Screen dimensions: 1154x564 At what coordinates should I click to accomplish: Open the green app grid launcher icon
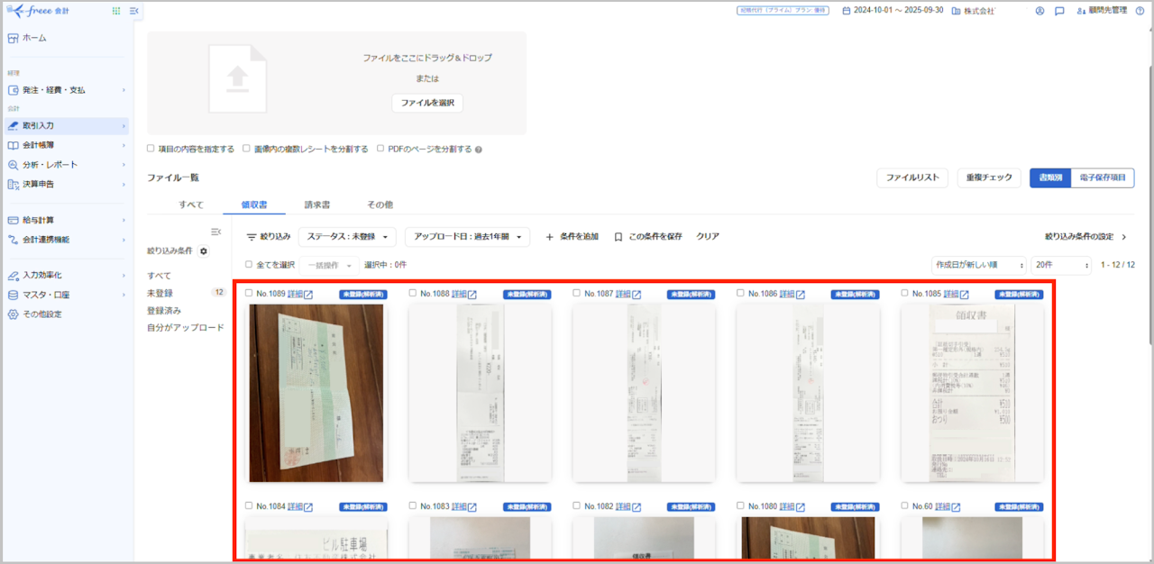(116, 11)
